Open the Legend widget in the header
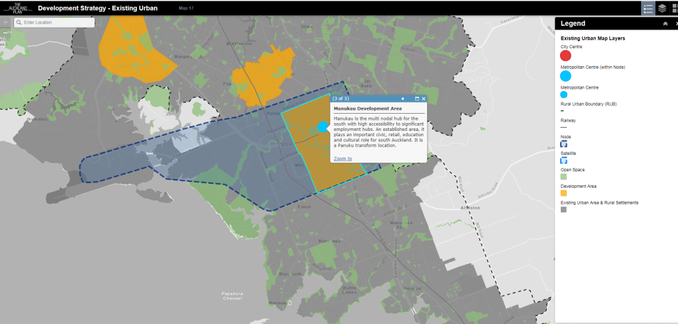The width and height of the screenshot is (678, 324). click(648, 8)
